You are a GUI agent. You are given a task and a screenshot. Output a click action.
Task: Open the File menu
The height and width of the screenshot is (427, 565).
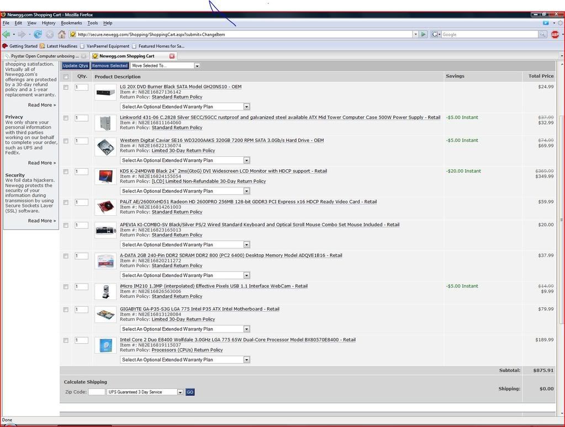tap(6, 23)
